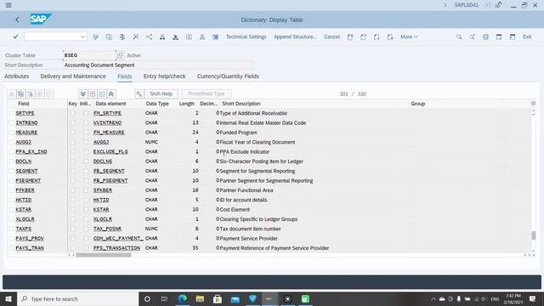Open the Windows Start menu
Image resolution: width=544 pixels, height=306 pixels.
point(8,298)
